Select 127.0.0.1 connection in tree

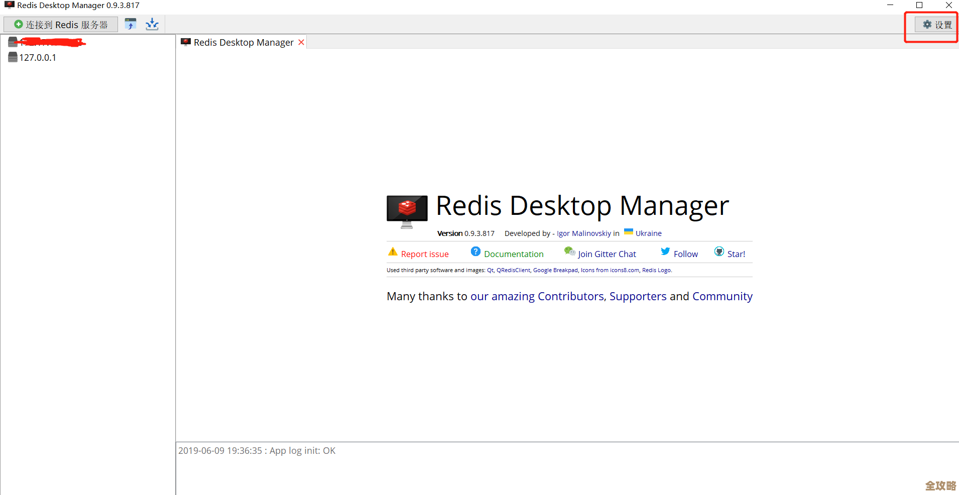click(38, 58)
